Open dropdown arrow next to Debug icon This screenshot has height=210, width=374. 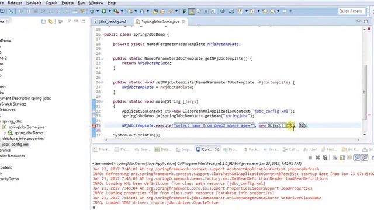(x=98, y=11)
